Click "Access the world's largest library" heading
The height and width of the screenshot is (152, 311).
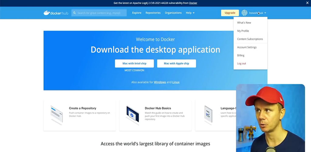coord(155,144)
